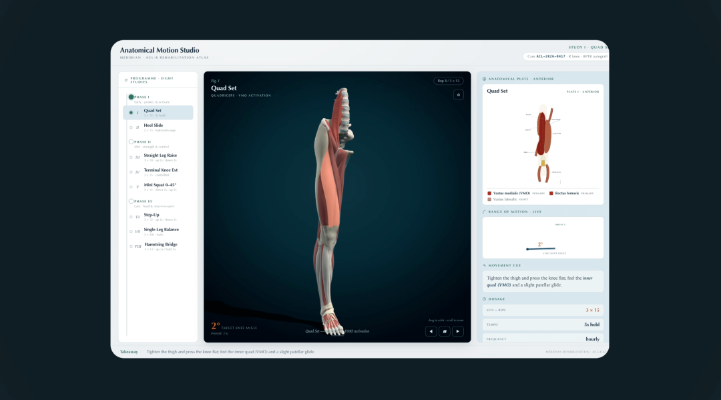Image resolution: width=721 pixels, height=400 pixels.
Task: Click the anatomical plate muscle diagram
Action: [x=543, y=144]
